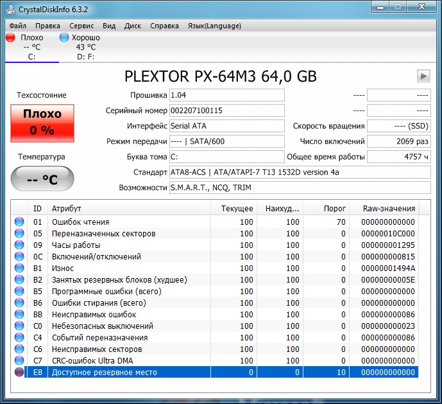Select the Износ attribute row
The height and width of the screenshot is (404, 442).
click(x=215, y=268)
